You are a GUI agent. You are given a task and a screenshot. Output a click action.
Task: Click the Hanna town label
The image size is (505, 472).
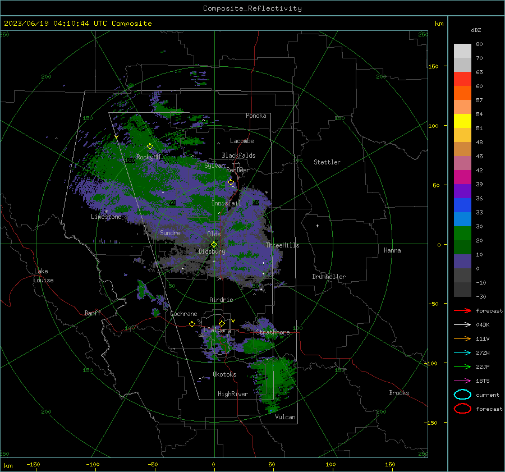pyautogui.click(x=392, y=250)
